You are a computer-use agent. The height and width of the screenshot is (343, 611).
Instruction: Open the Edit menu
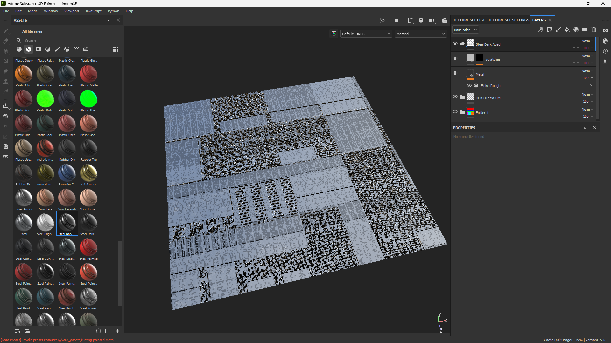click(x=18, y=11)
